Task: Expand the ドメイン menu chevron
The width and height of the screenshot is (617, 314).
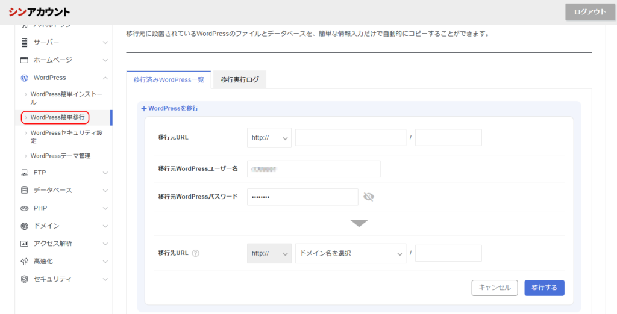Action: [105, 226]
